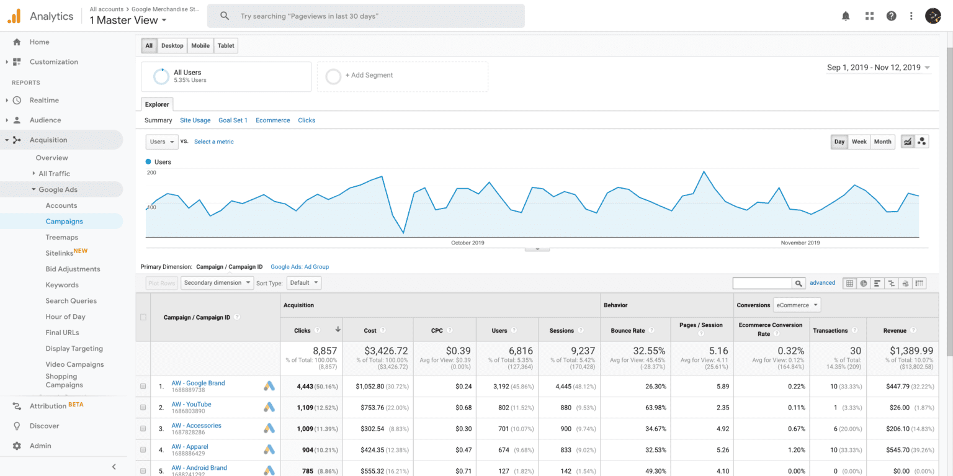
Task: Check the AW - Android Brand row checkbox
Action: pyautogui.click(x=143, y=470)
